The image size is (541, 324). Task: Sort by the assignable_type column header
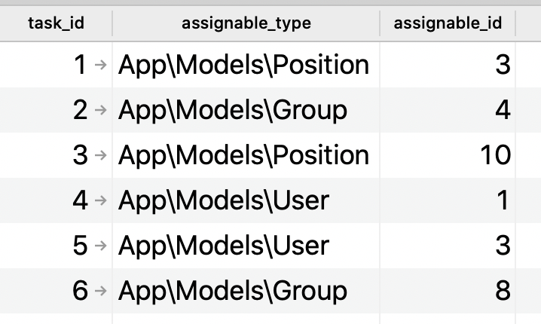click(246, 23)
